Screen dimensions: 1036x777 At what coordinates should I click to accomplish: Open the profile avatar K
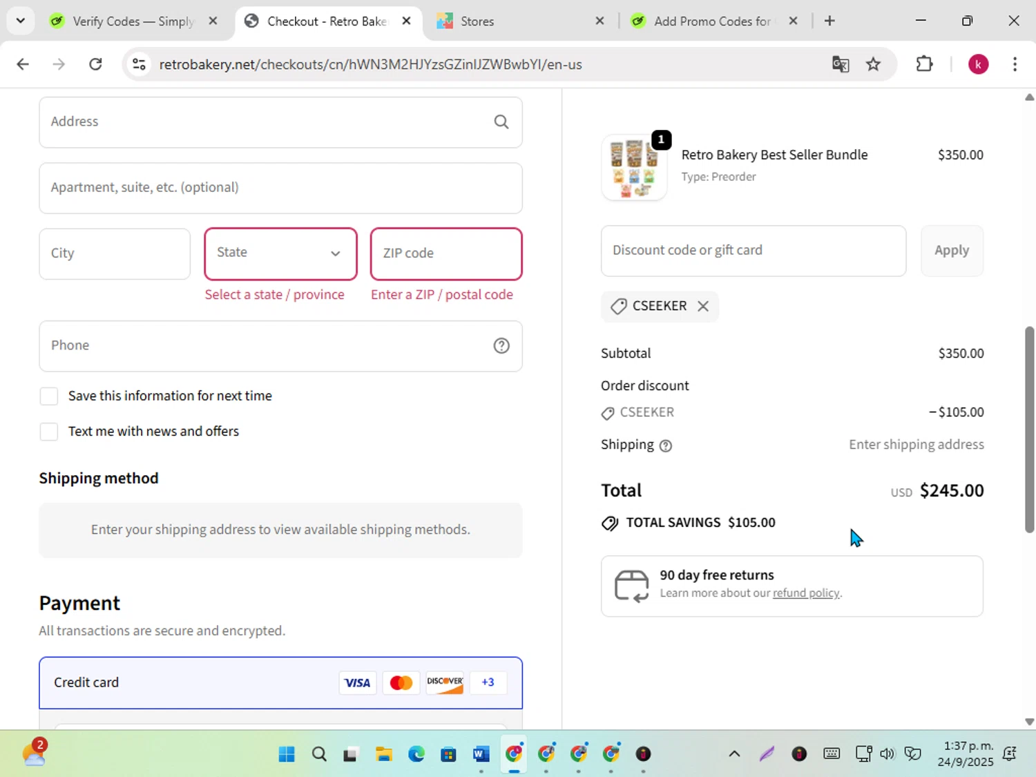[978, 64]
